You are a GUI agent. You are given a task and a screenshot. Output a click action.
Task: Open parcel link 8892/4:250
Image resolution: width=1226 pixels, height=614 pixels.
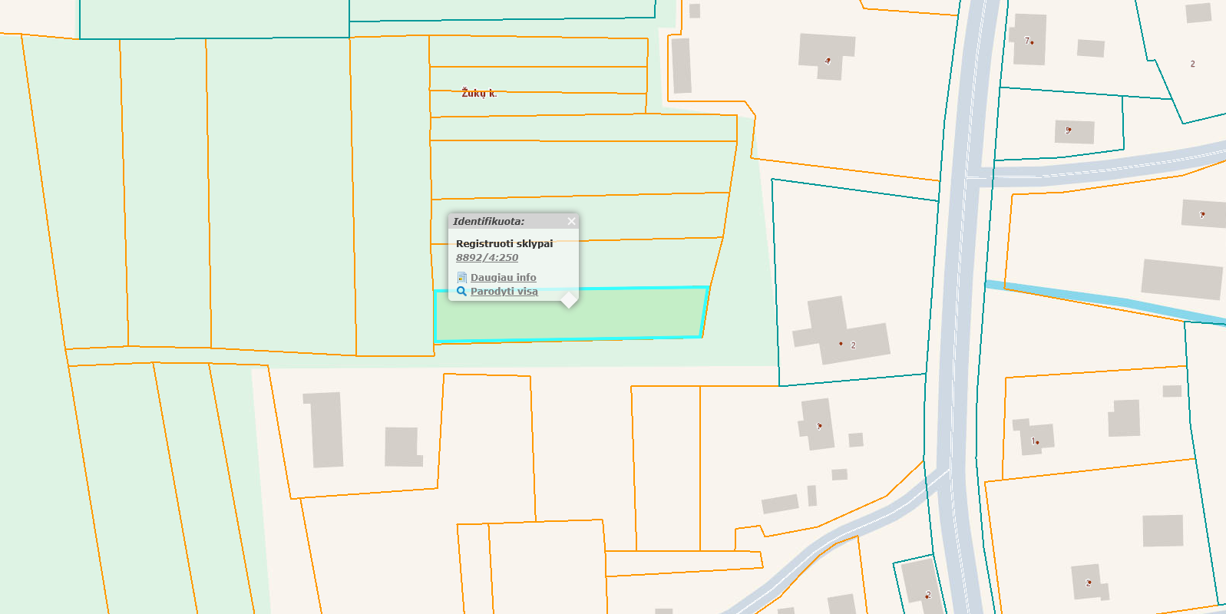[487, 258]
